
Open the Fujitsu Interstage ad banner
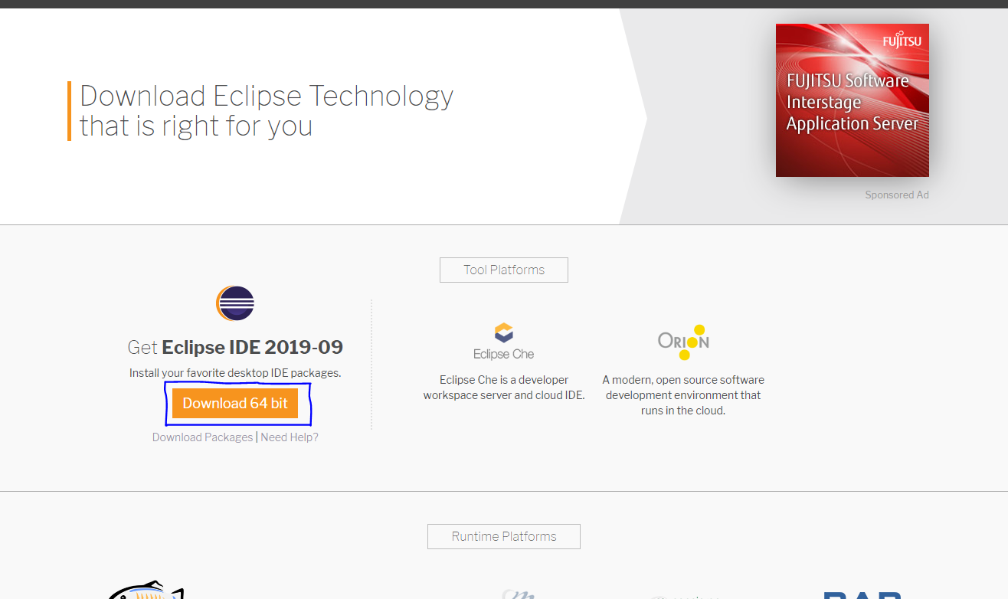pyautogui.click(x=853, y=100)
